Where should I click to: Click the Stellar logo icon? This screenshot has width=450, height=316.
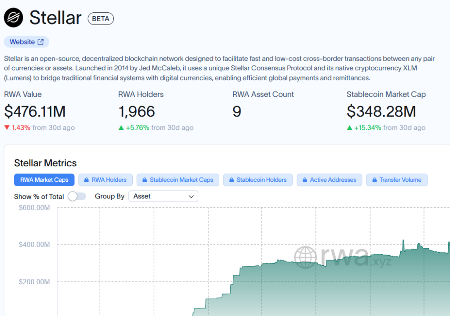click(14, 18)
